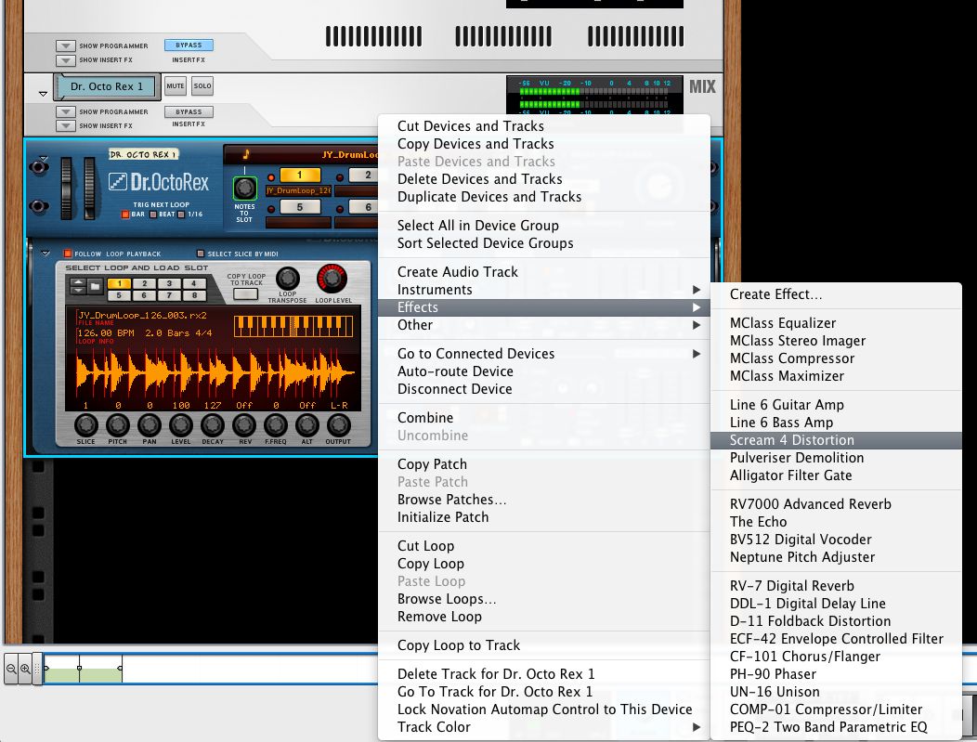Mute the Dr. Octo Rex 1 channel
The height and width of the screenshot is (742, 977).
(176, 86)
